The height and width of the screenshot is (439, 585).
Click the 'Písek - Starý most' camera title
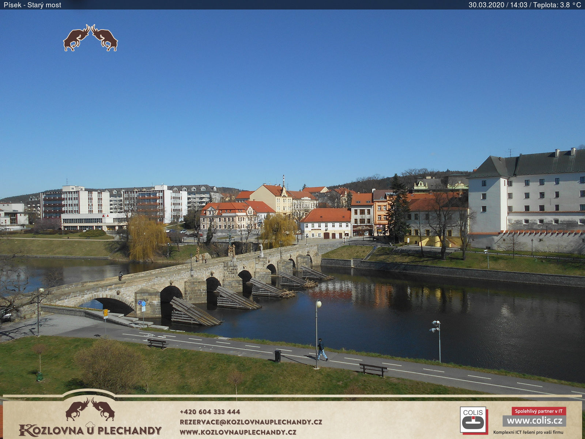click(32, 5)
